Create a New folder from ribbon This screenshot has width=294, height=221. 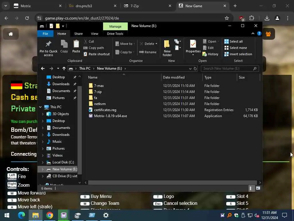(167, 48)
